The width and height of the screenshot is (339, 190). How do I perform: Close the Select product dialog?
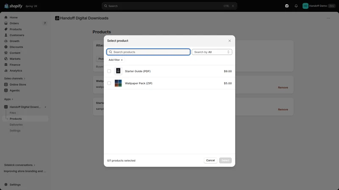[230, 41]
